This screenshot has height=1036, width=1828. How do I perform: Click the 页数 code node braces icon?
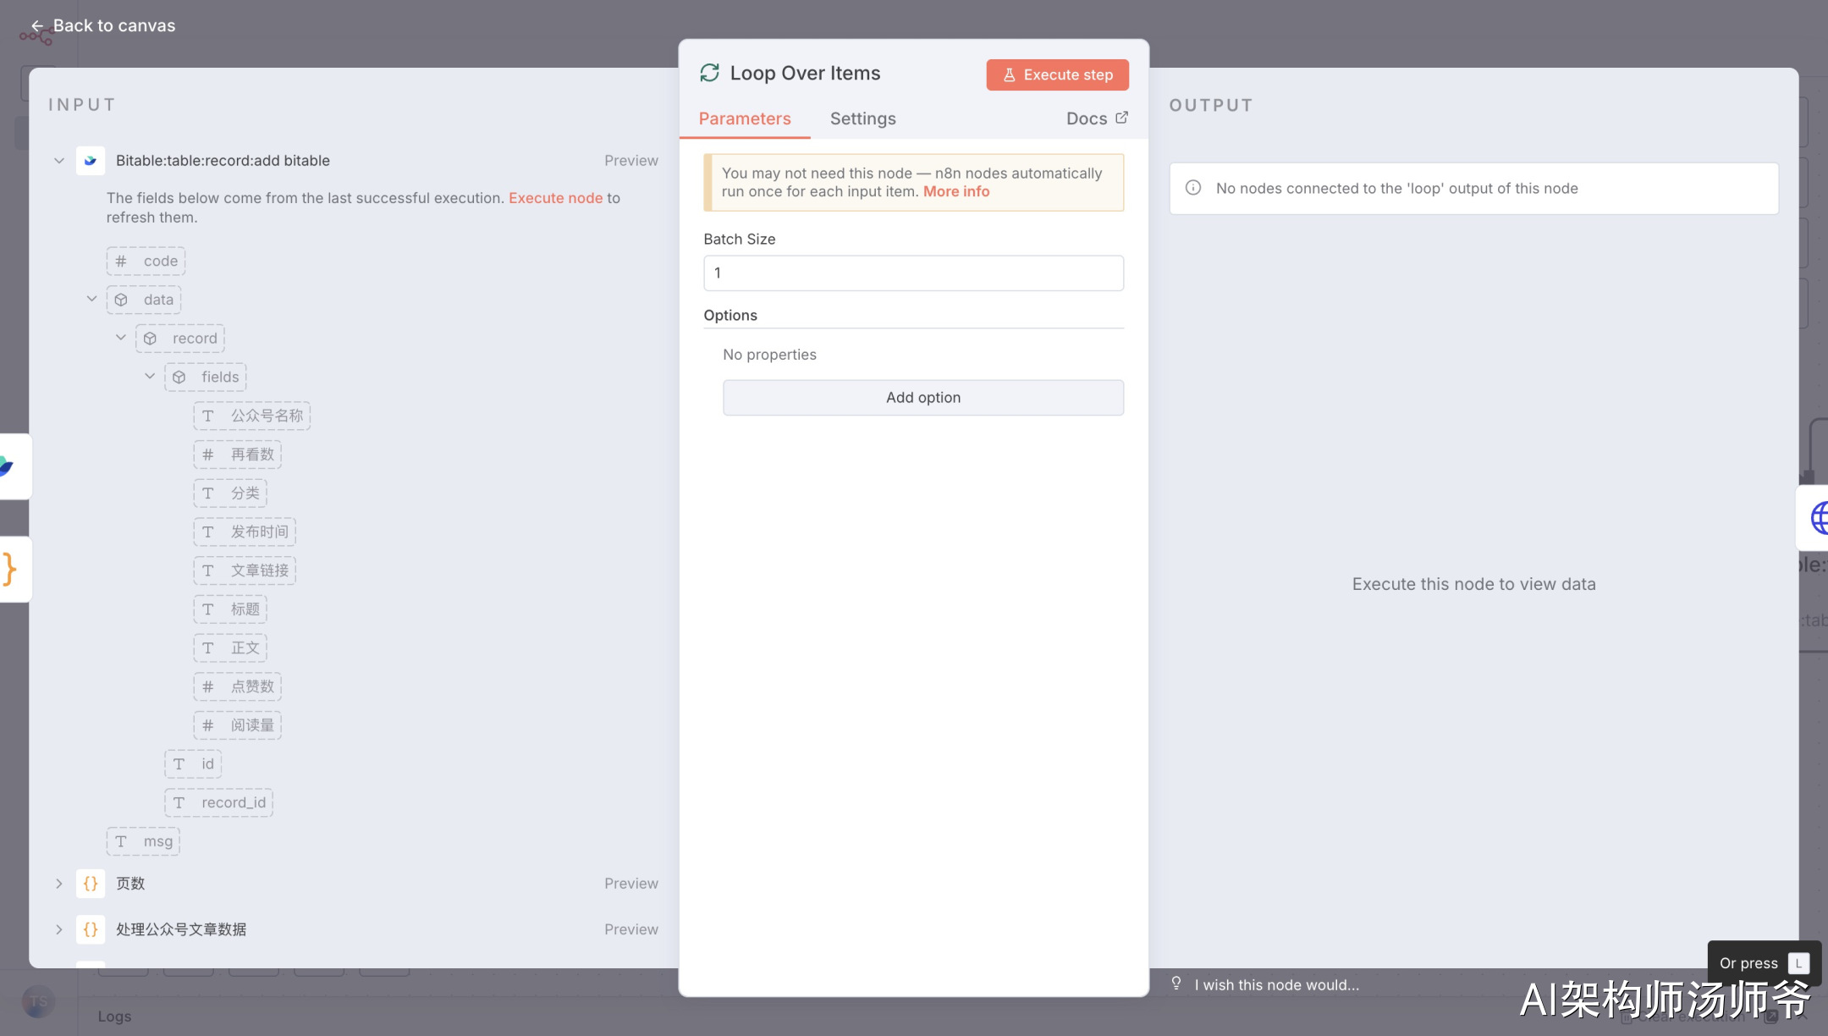[x=91, y=884]
